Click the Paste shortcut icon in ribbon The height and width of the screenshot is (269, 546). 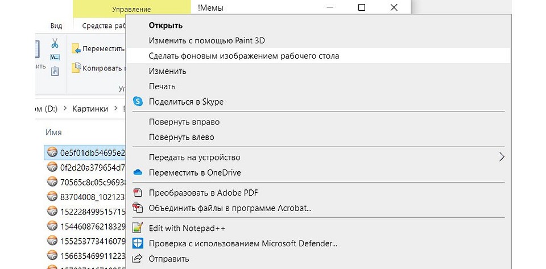click(x=55, y=72)
